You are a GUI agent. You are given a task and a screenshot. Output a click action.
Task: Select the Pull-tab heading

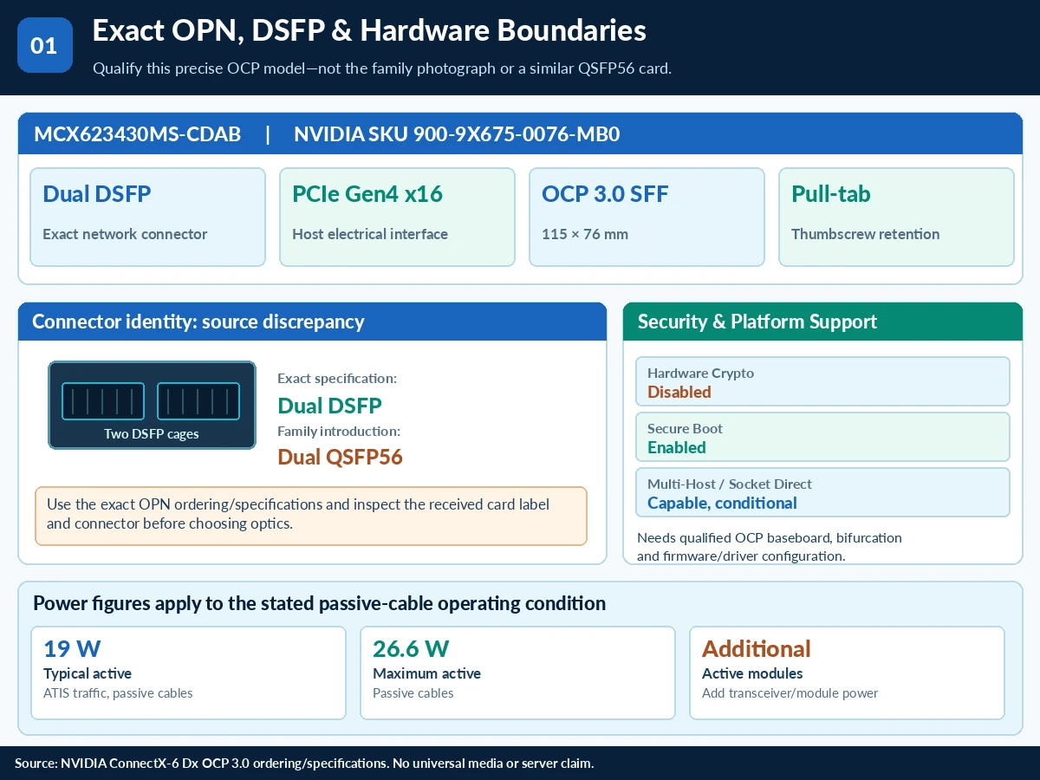(830, 194)
